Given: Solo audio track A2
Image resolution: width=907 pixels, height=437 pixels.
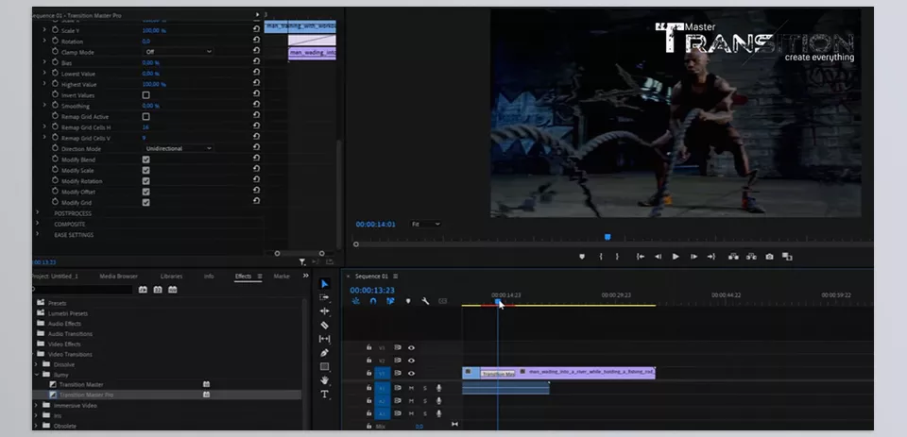Looking at the screenshot, I should click(425, 401).
